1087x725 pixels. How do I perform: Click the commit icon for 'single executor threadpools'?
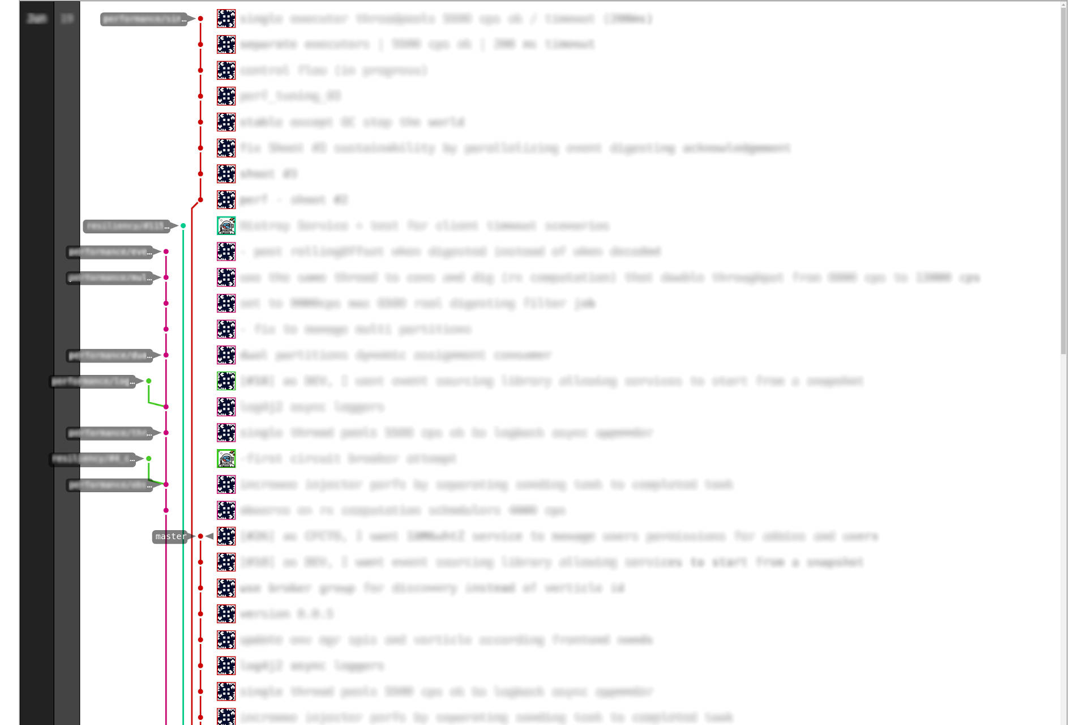tap(226, 18)
